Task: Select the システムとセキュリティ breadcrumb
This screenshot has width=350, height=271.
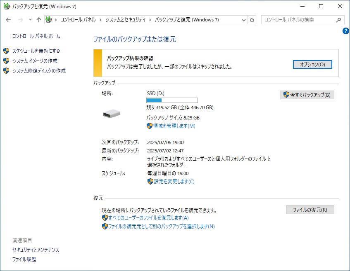Action: [126, 20]
